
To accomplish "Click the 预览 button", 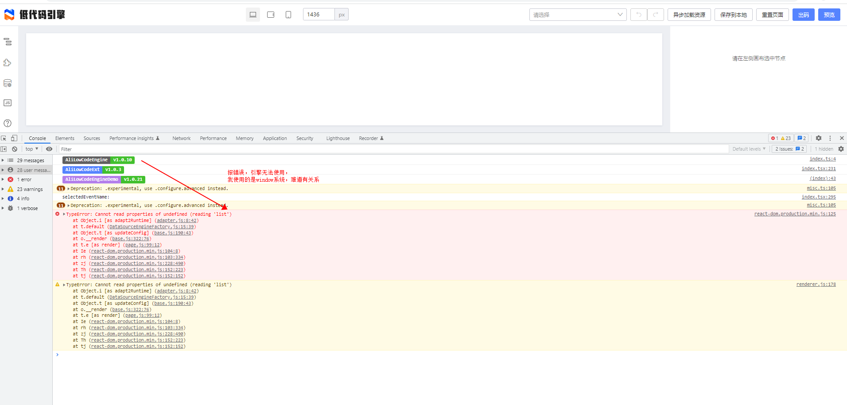I will coord(829,15).
